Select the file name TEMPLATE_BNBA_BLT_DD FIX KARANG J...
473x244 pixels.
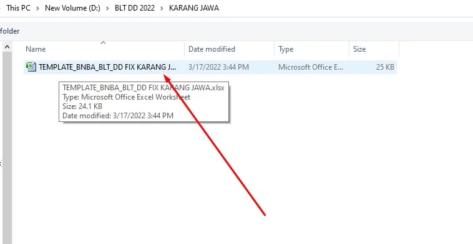pyautogui.click(x=107, y=67)
